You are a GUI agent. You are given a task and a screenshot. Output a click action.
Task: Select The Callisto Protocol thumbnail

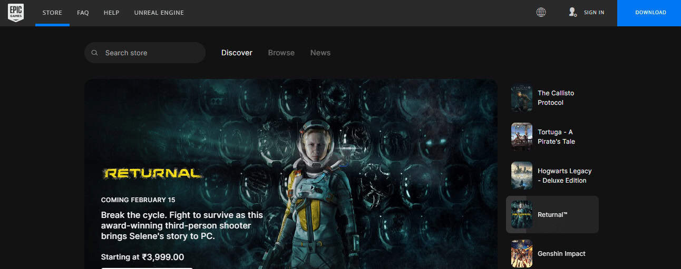(x=522, y=98)
